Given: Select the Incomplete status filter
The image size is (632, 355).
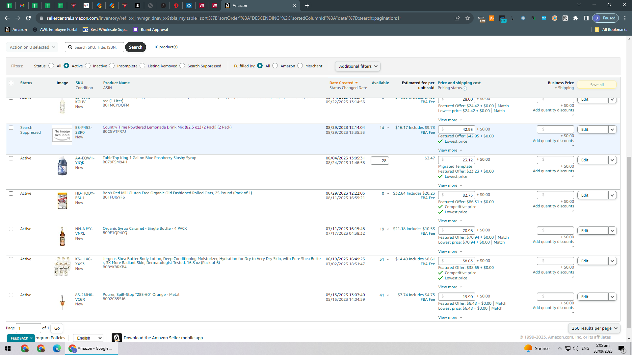Looking at the screenshot, I should coord(112,66).
